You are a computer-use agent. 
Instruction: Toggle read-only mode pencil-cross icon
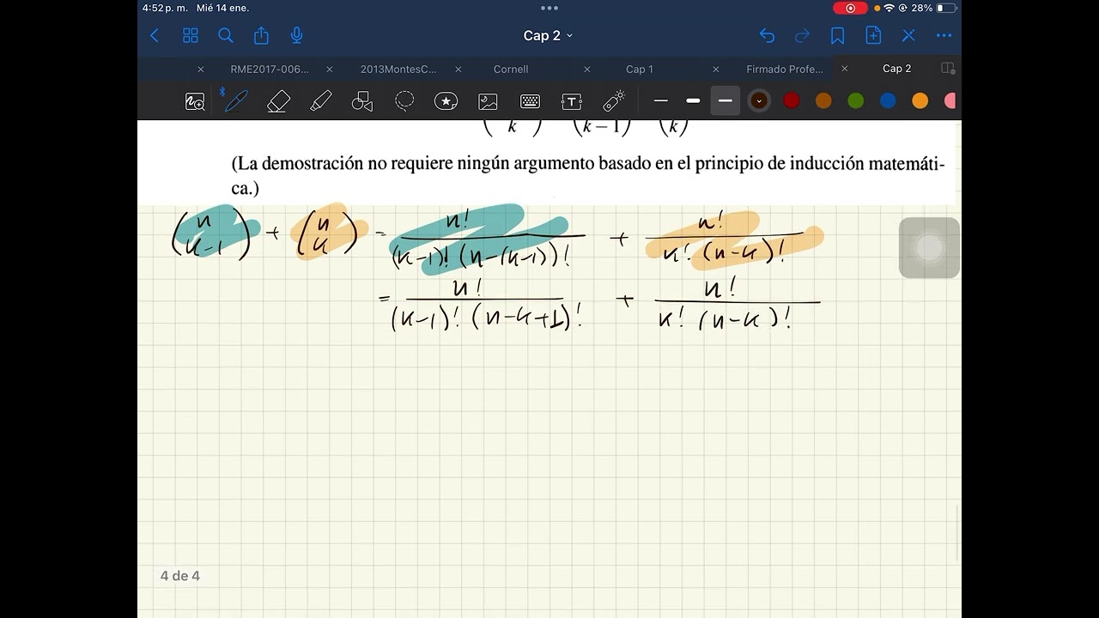coord(908,35)
